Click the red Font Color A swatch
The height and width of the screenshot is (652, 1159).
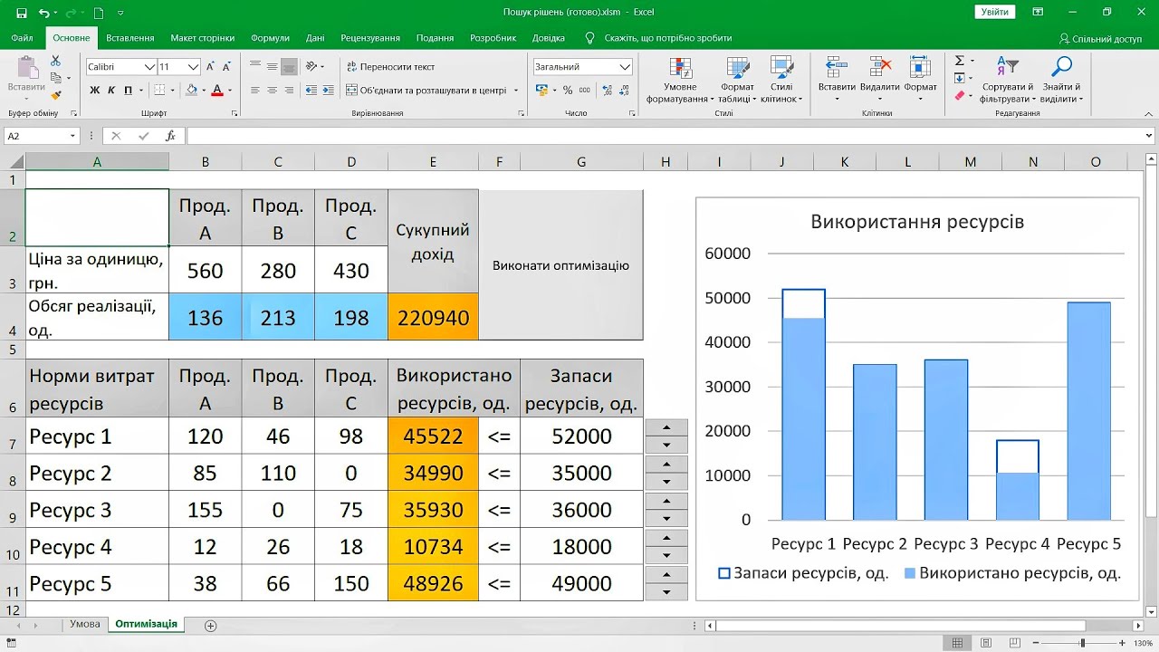point(216,91)
